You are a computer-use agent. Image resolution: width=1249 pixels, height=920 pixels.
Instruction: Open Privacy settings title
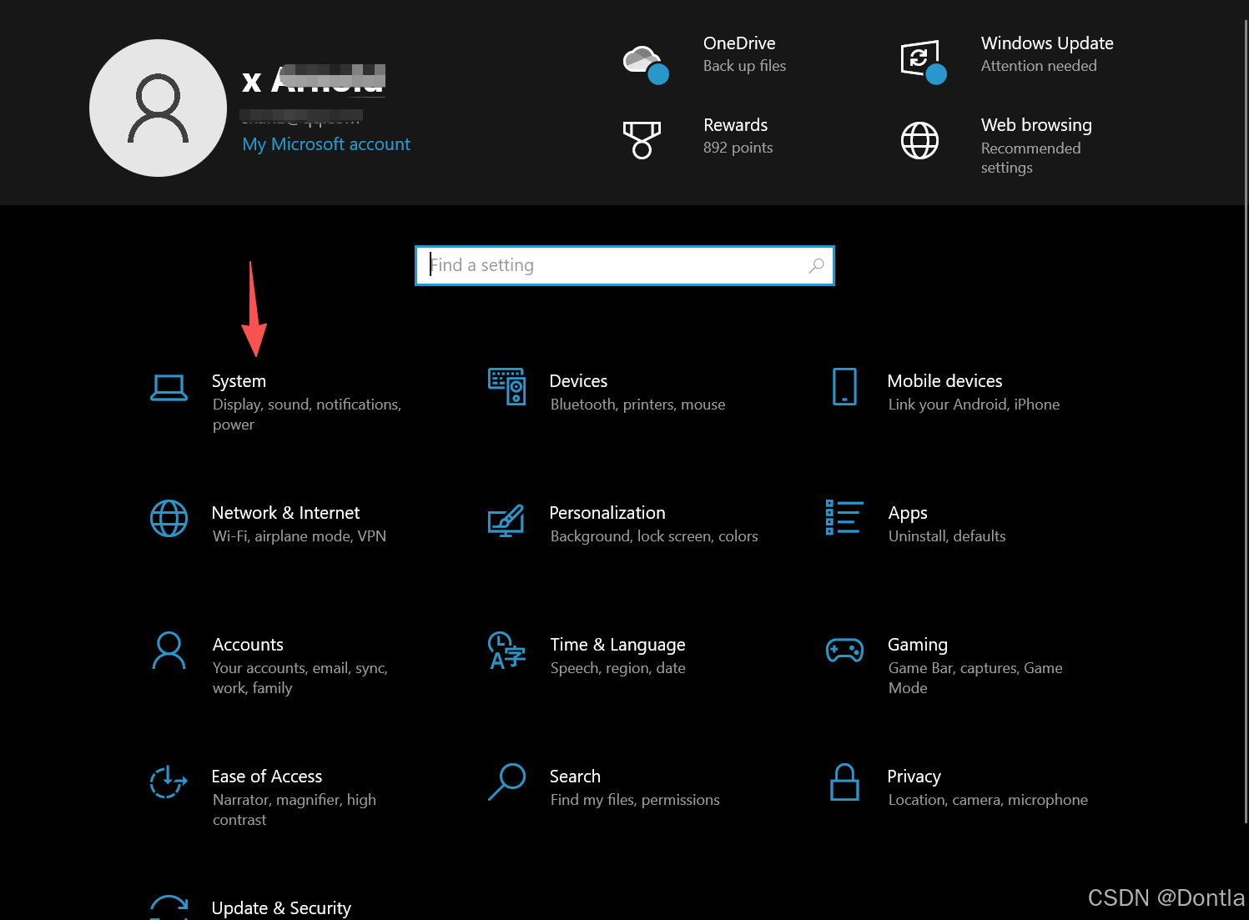click(x=914, y=777)
